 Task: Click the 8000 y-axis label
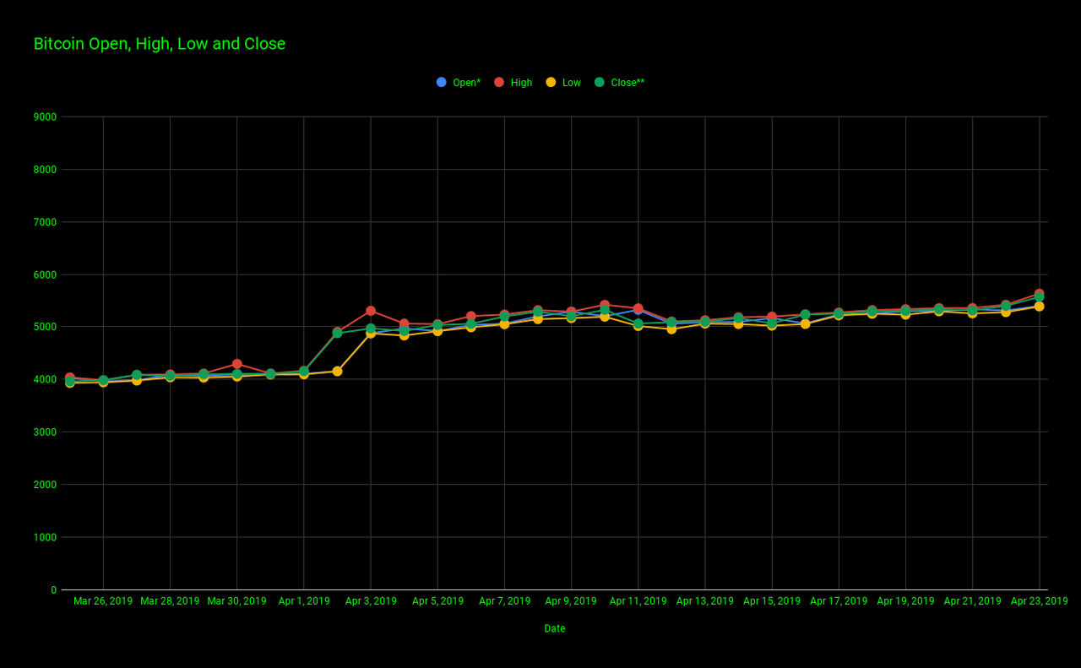(46, 170)
